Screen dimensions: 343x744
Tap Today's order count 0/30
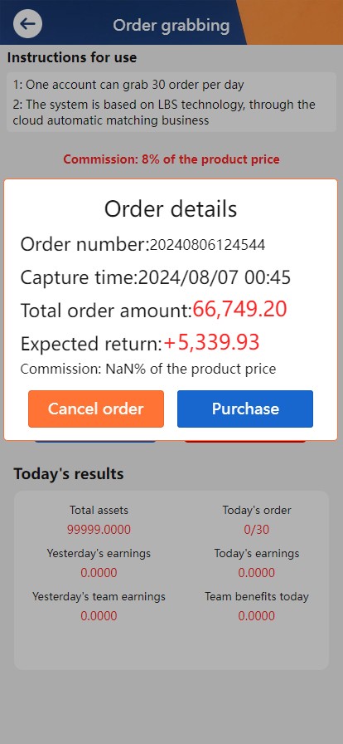pyautogui.click(x=256, y=530)
